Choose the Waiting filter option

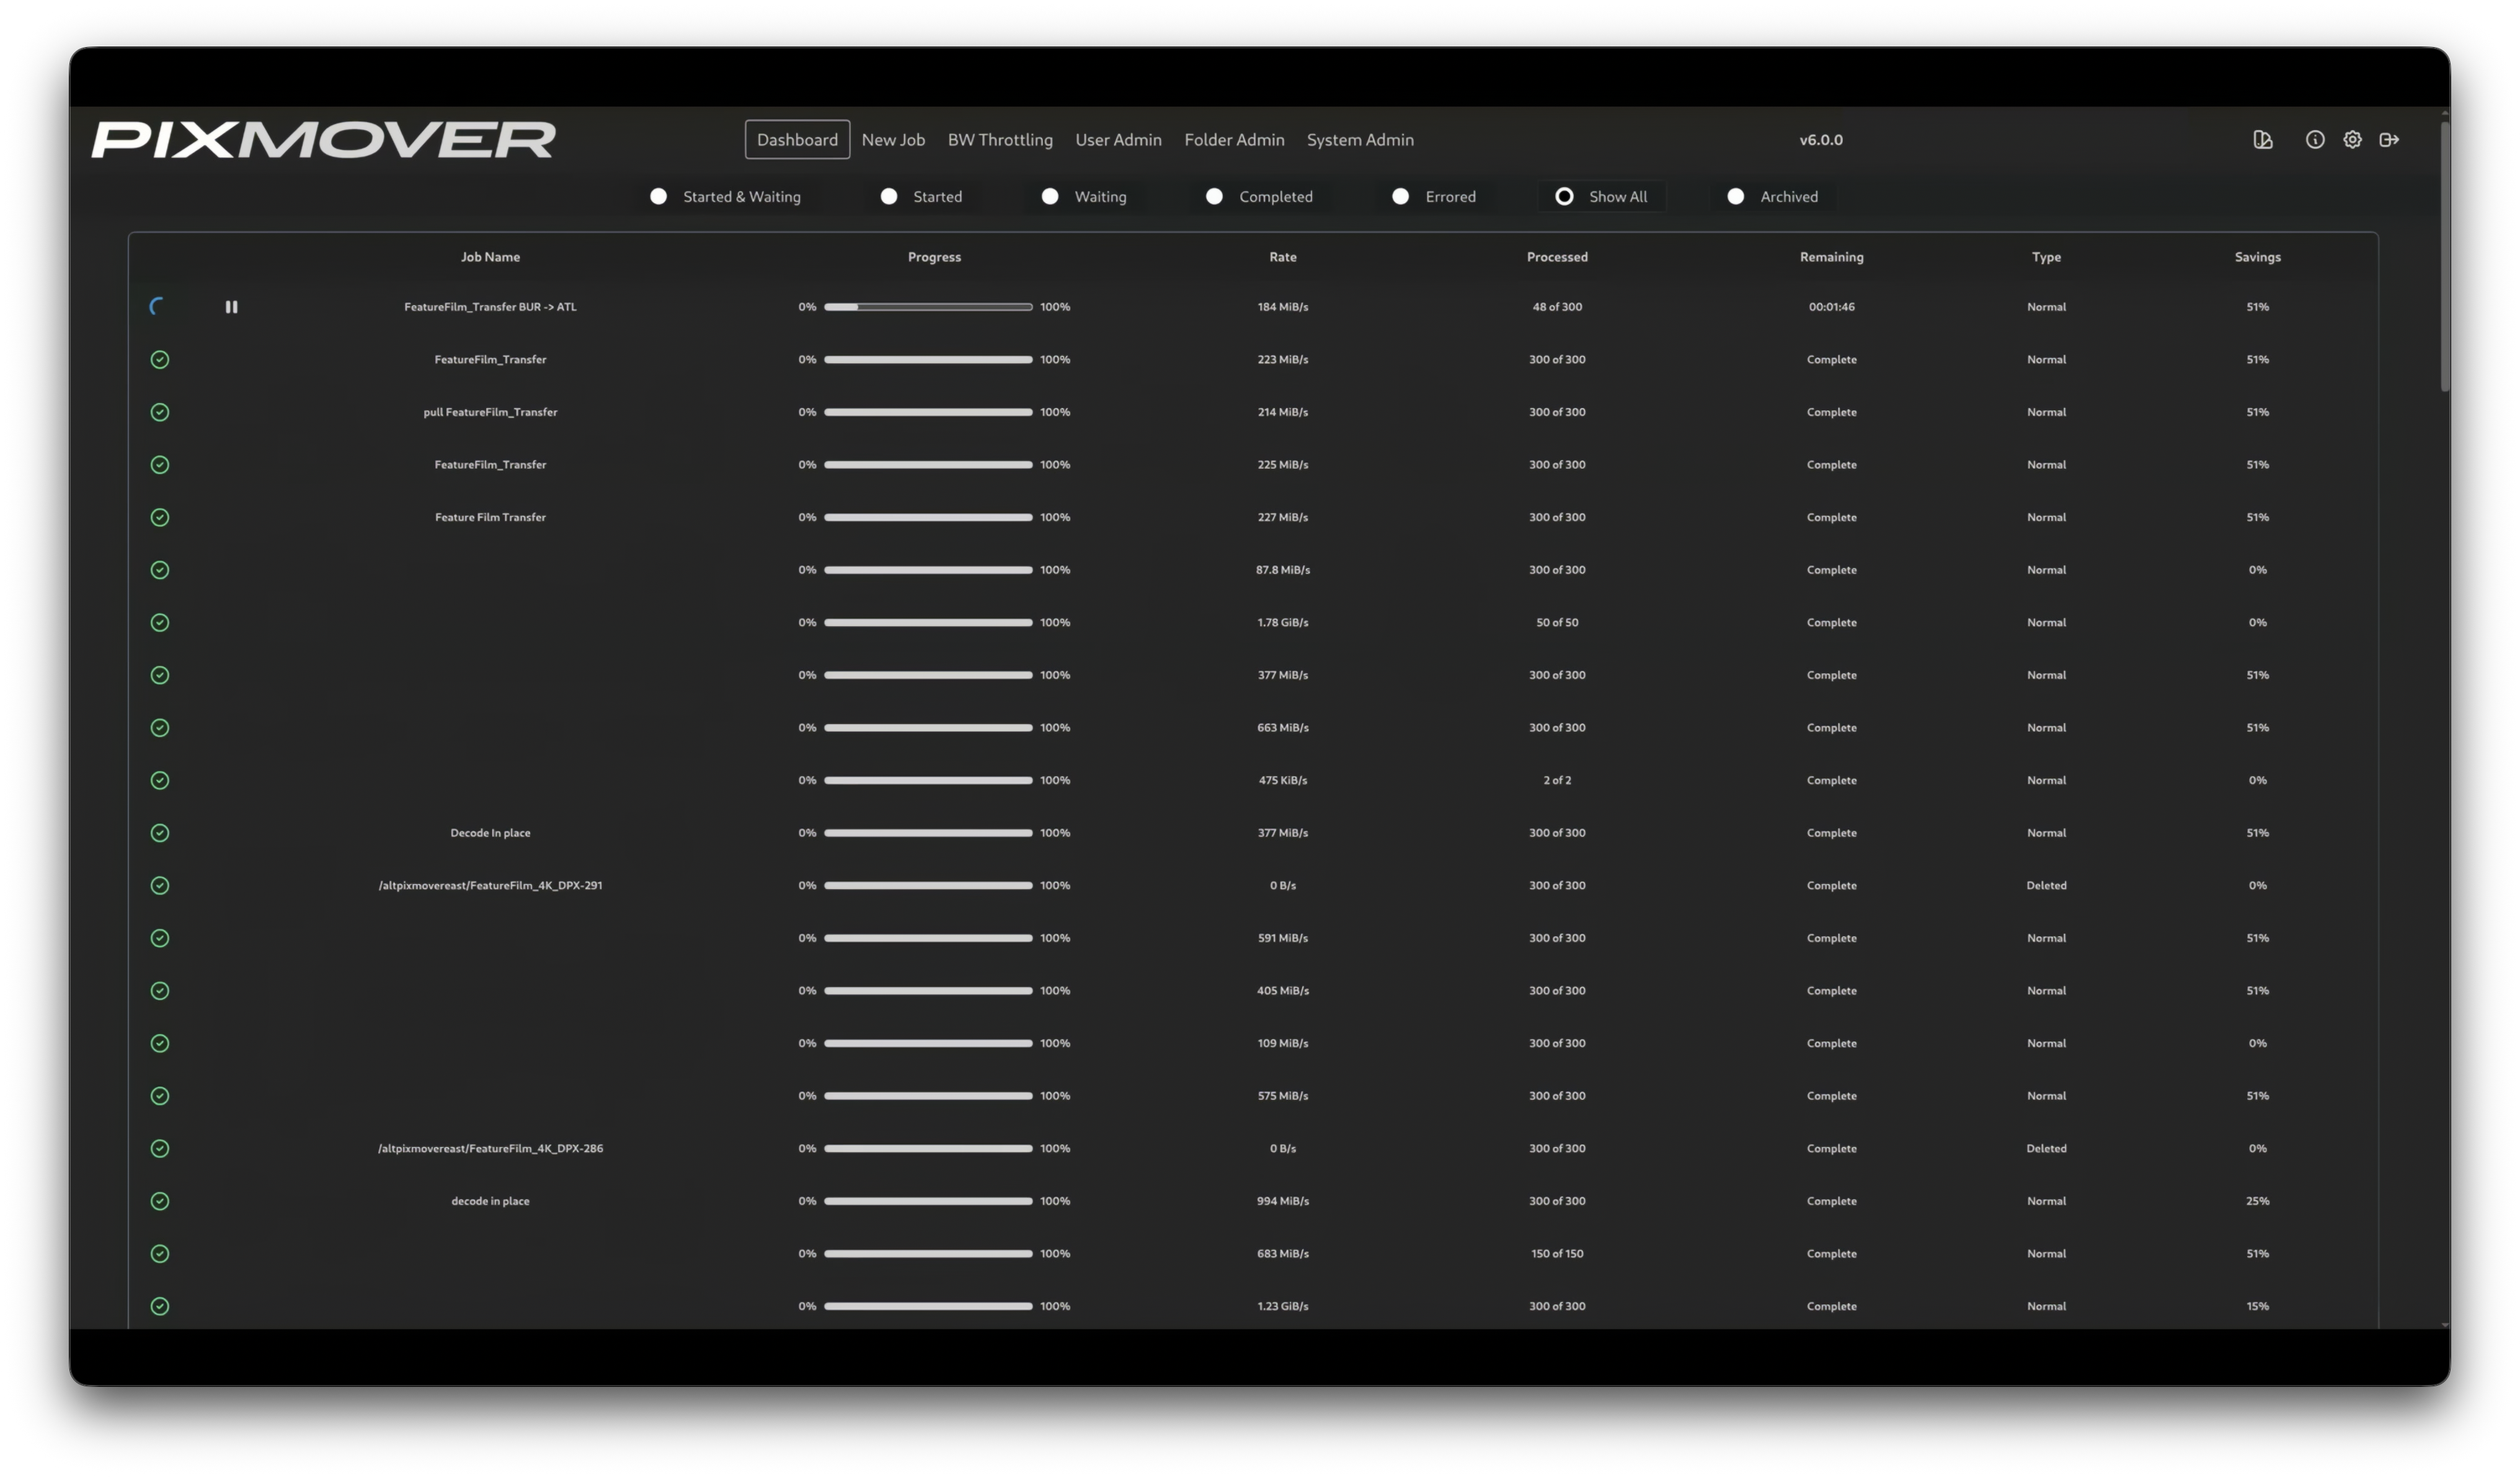point(1049,196)
